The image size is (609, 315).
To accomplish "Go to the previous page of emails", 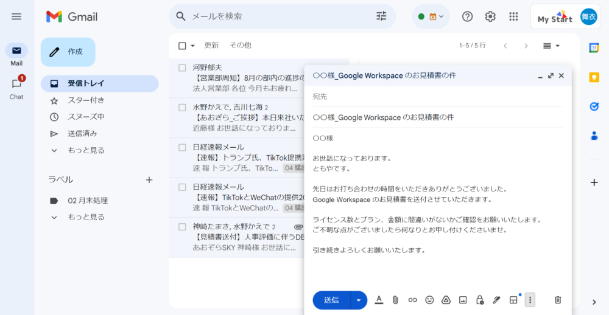I will 505,46.
